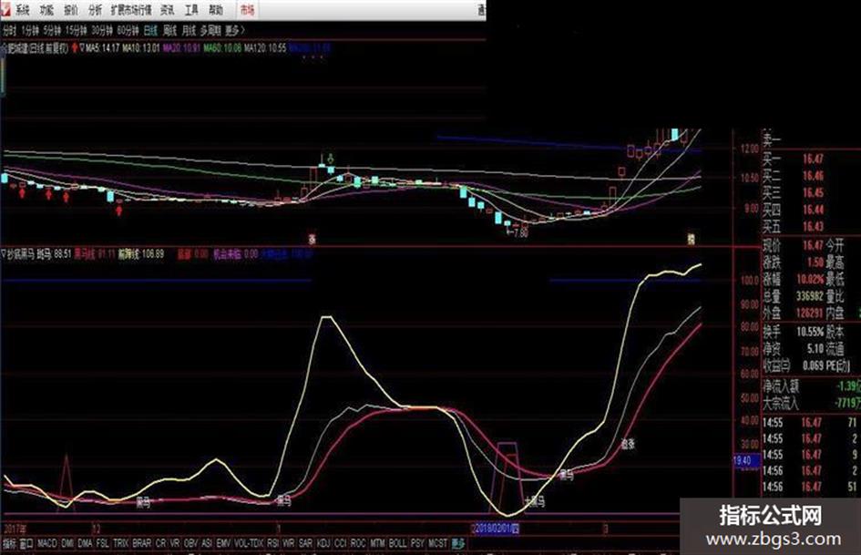
Task: Select the WR indicator tab
Action: point(289,543)
